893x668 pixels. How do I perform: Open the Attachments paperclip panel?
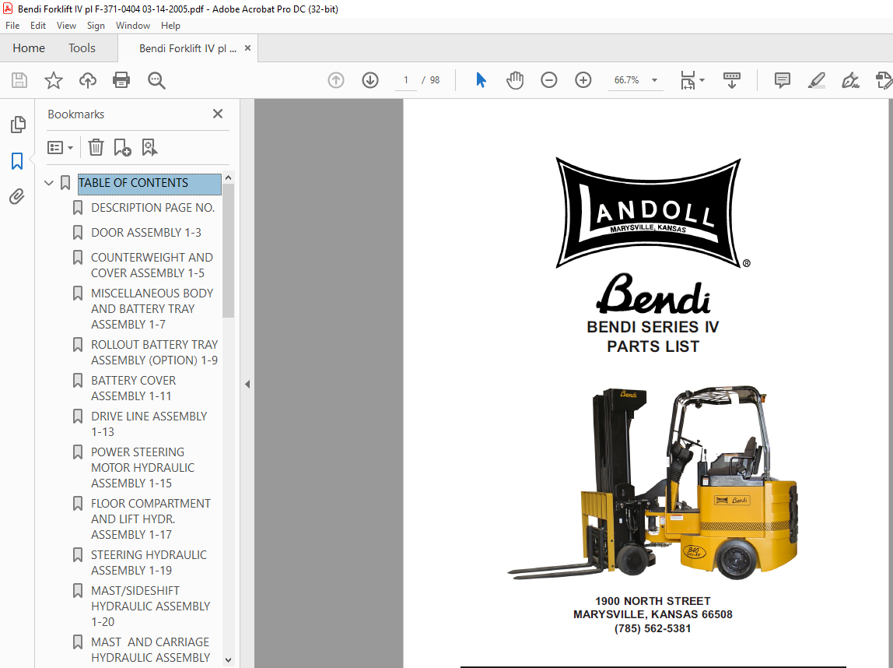(17, 197)
